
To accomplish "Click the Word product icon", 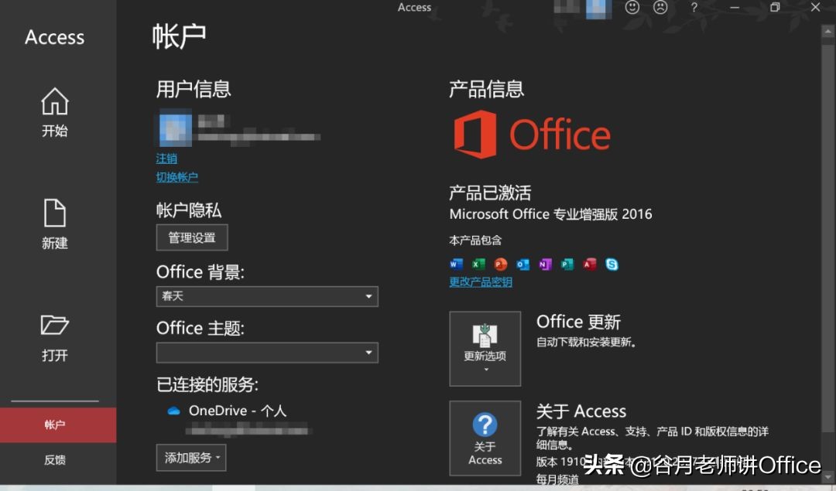I will [x=457, y=264].
